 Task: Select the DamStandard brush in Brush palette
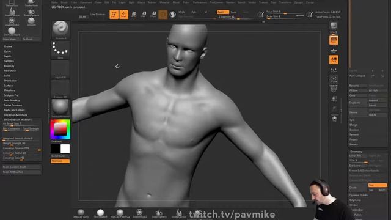tap(12, 32)
